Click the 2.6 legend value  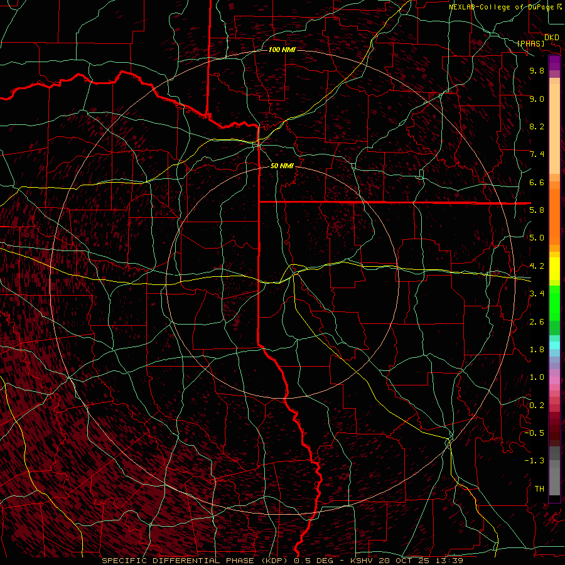click(537, 322)
